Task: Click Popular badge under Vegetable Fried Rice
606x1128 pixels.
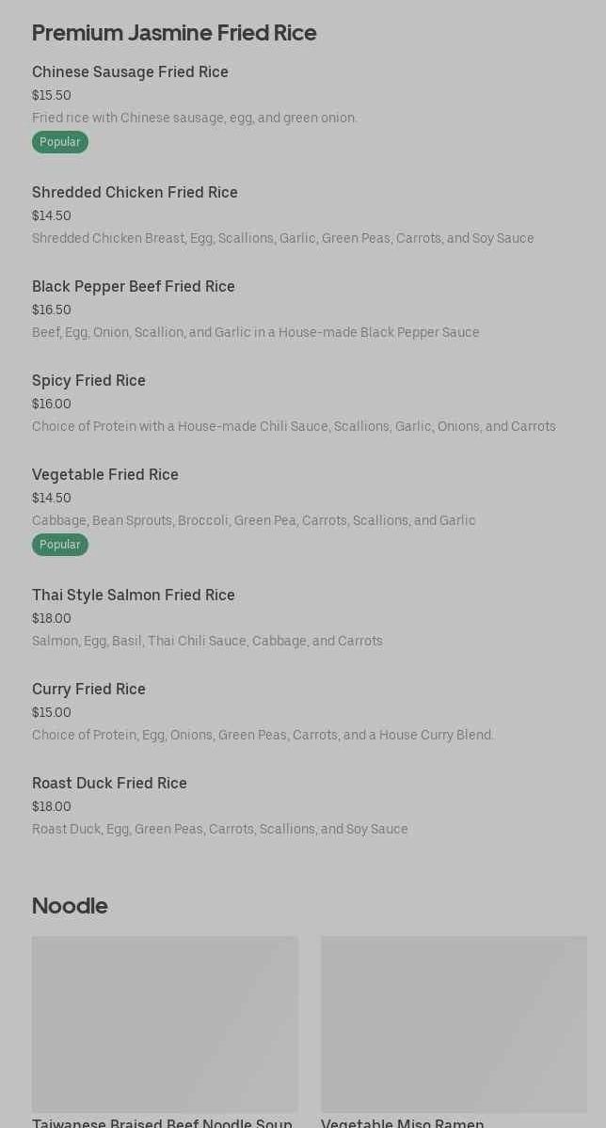Action: point(60,545)
